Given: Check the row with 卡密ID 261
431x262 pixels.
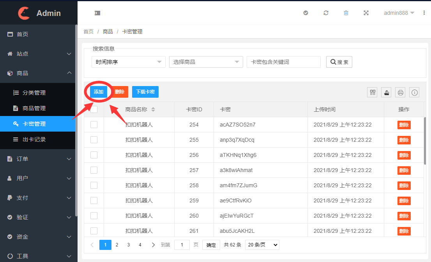Looking at the screenshot, I should (x=94, y=231).
